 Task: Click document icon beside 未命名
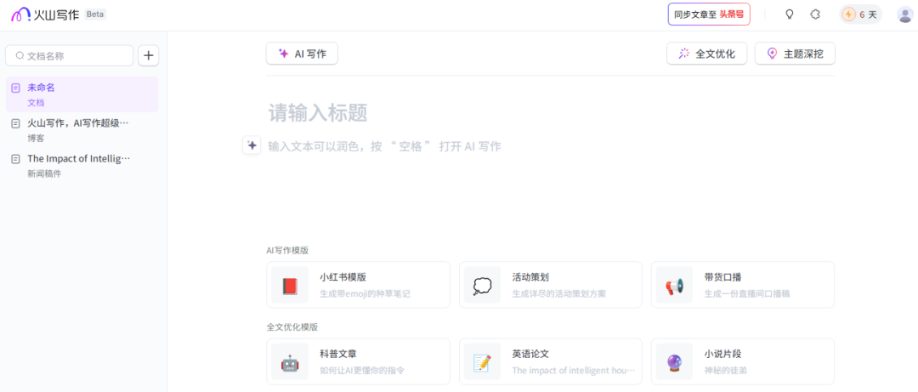[x=16, y=88]
